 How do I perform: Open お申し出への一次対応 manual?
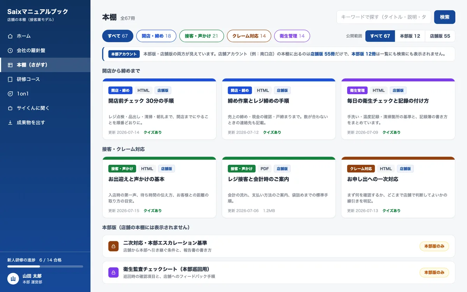398,187
